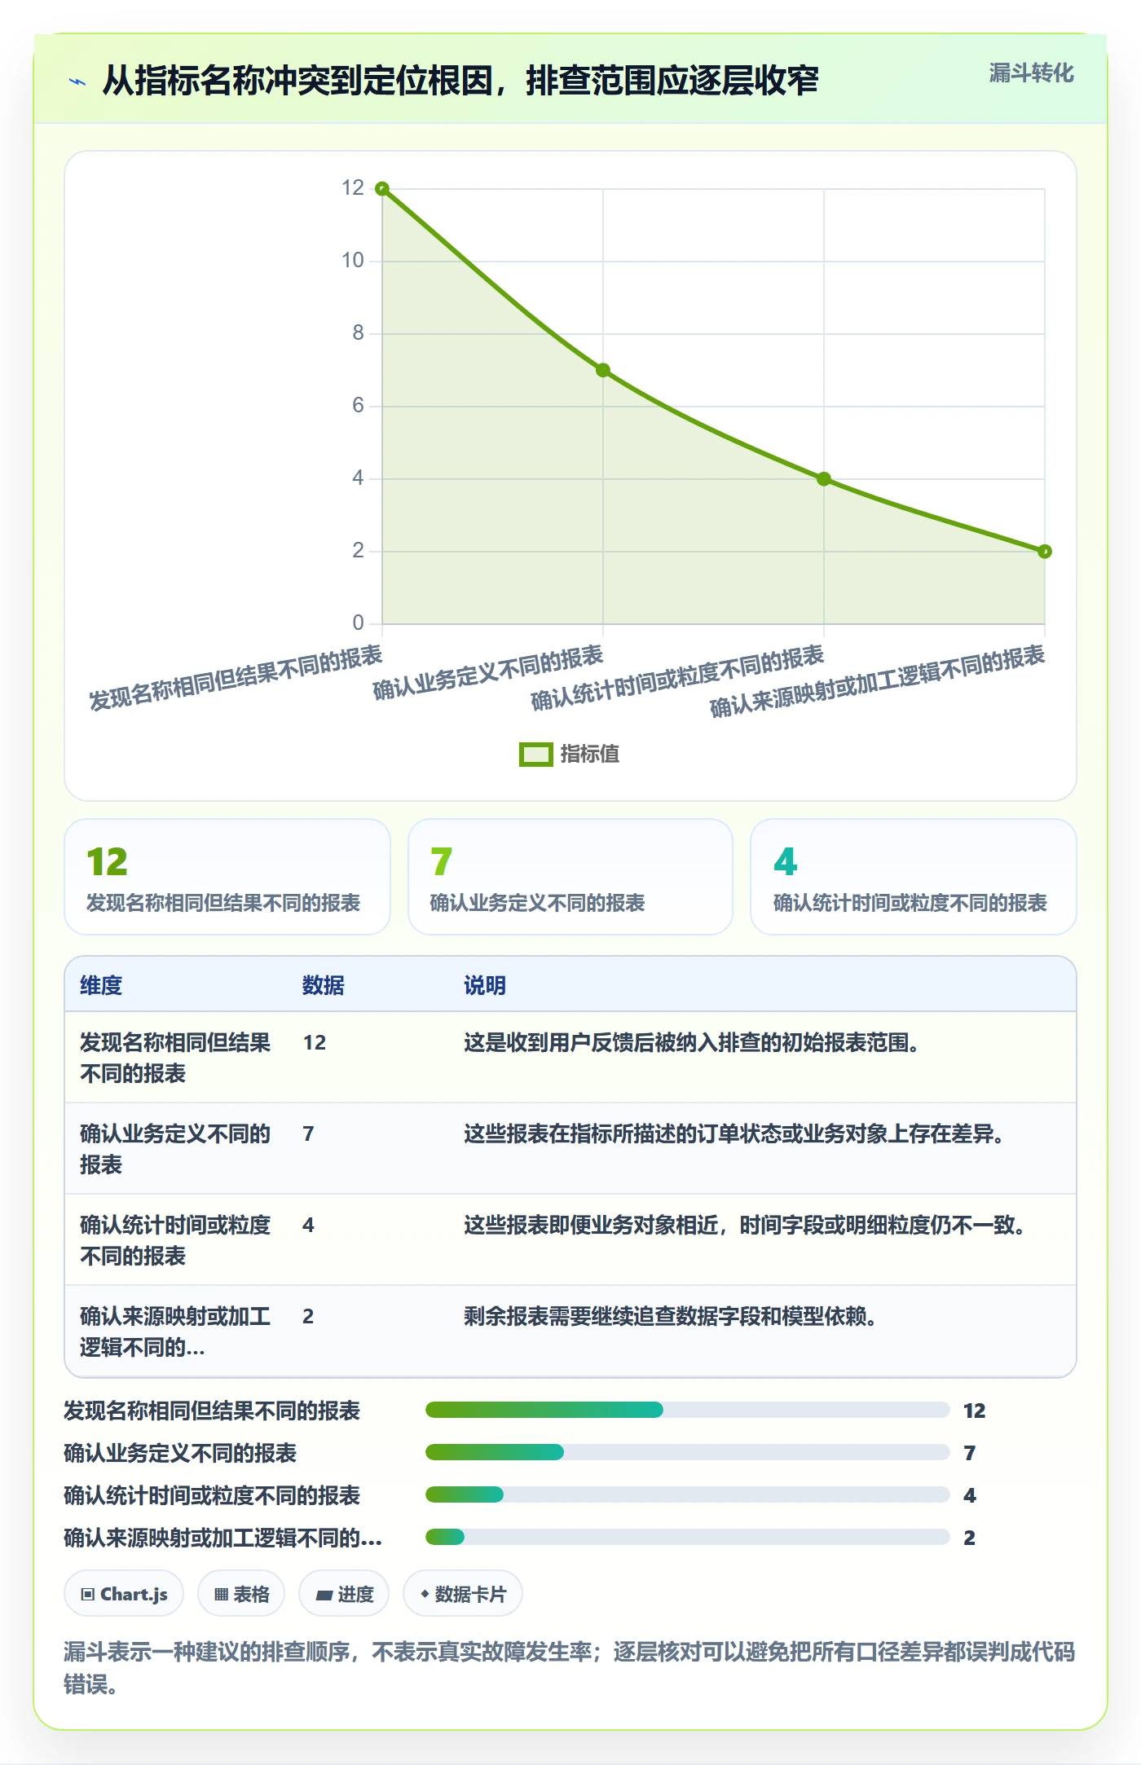The height and width of the screenshot is (1765, 1141).
Task: Click truncated table row 确认来源映射或加工逻辑不同的…
Action: [570, 1331]
